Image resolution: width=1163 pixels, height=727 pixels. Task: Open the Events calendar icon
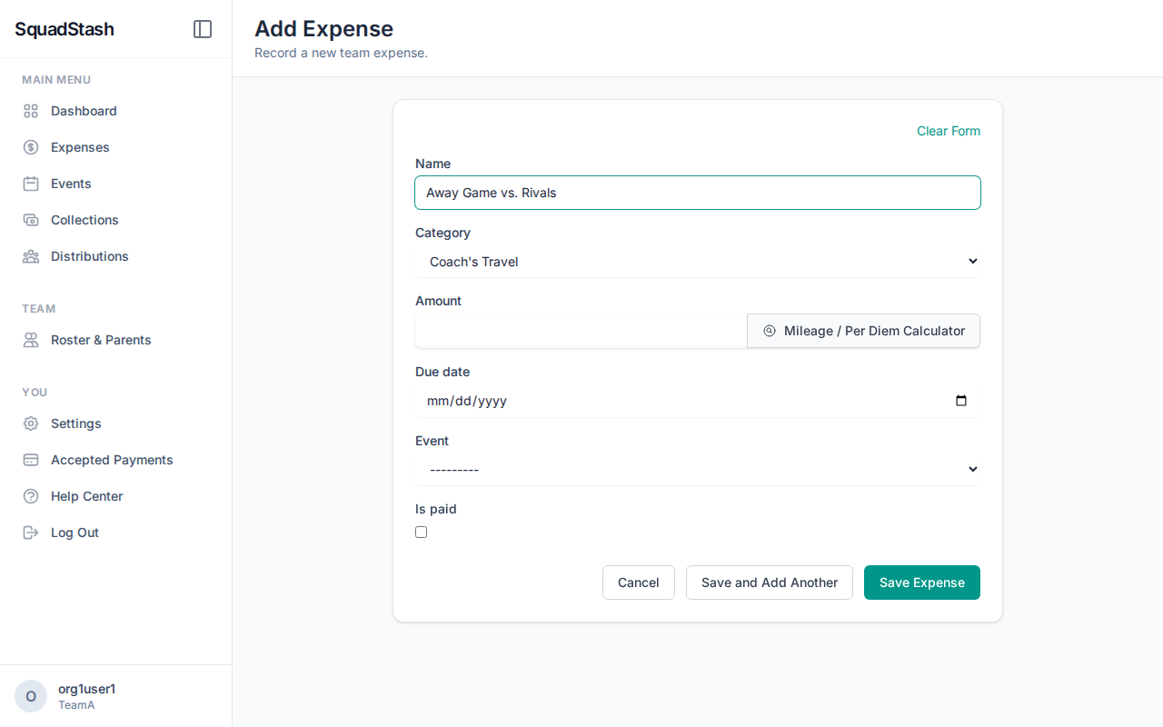point(30,183)
